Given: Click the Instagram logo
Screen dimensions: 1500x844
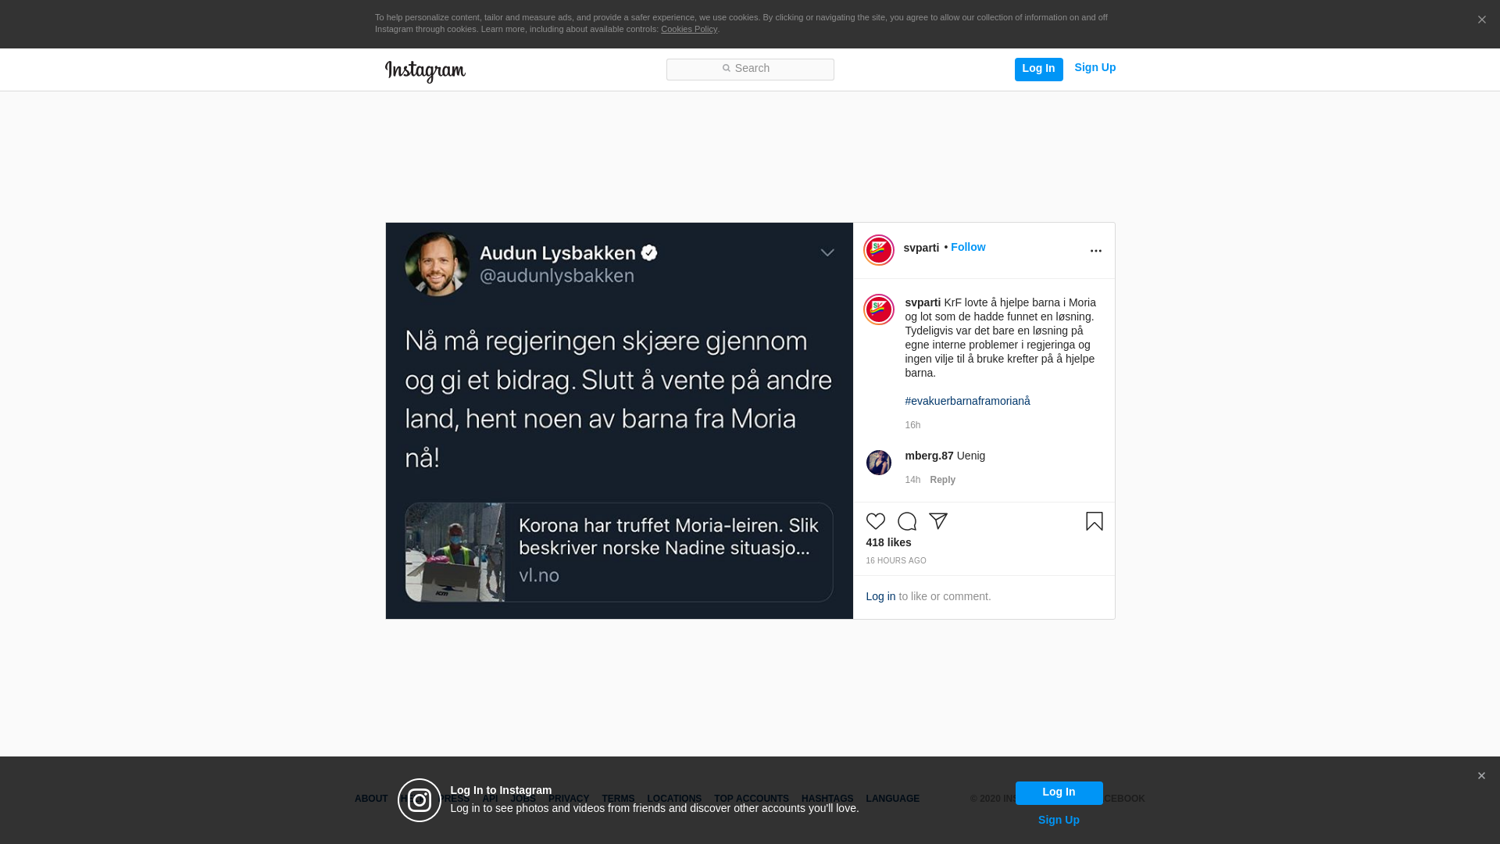Looking at the screenshot, I should click(425, 71).
